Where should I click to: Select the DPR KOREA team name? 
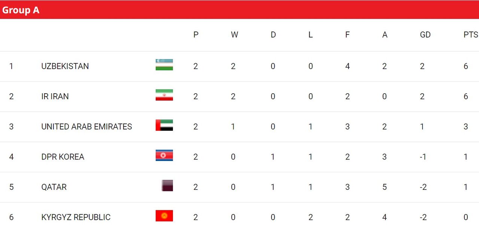[x=63, y=157]
